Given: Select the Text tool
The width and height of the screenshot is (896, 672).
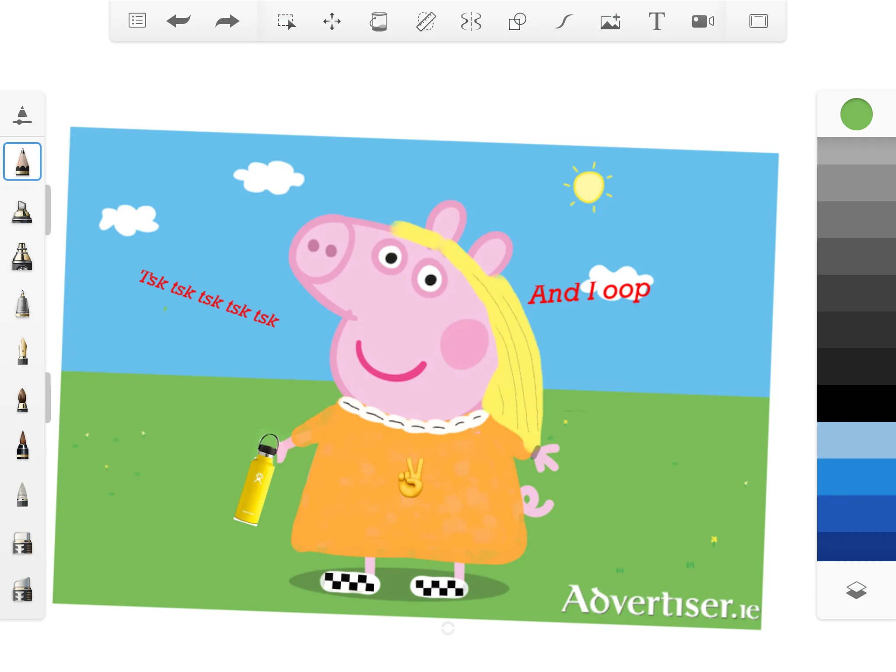Looking at the screenshot, I should click(657, 21).
